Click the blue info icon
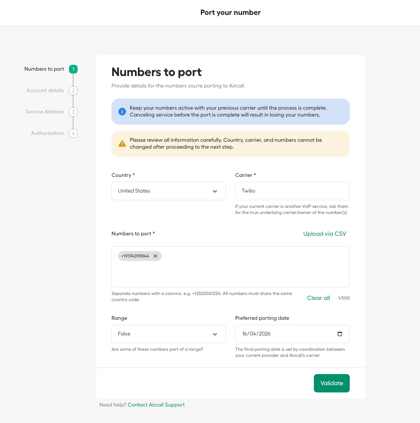The image size is (420, 423). coord(122,112)
